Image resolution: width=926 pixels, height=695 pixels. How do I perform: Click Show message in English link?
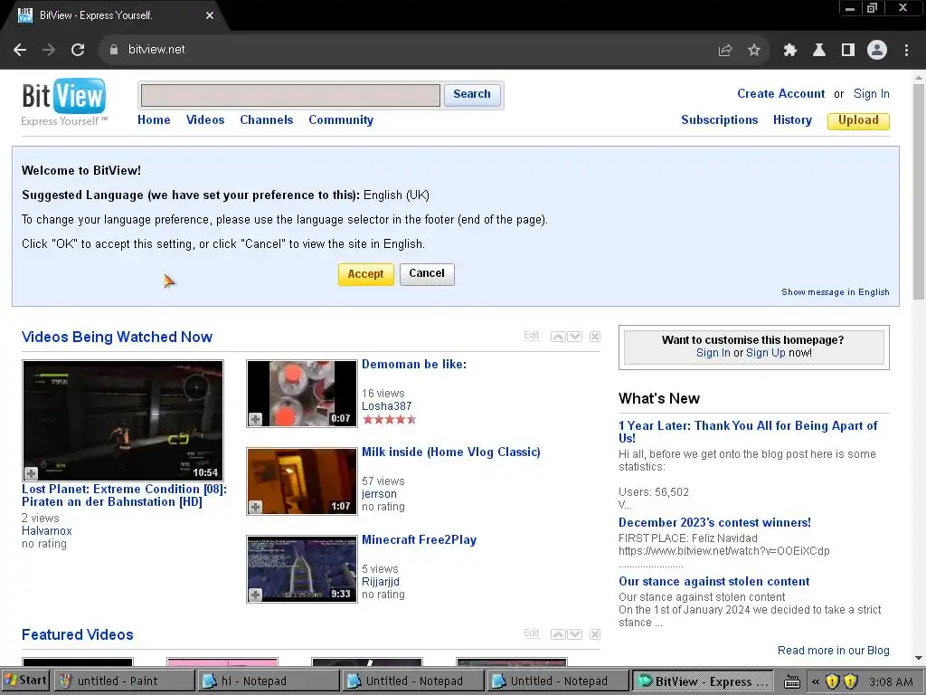tap(835, 292)
